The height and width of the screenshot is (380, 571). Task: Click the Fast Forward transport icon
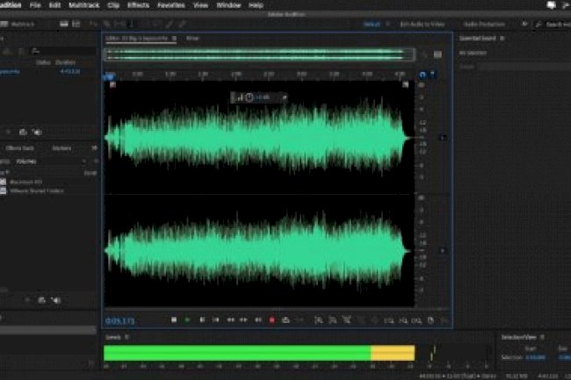pyautogui.click(x=243, y=320)
